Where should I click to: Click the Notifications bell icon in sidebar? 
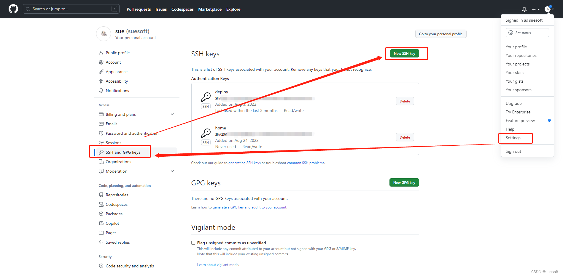[101, 91]
